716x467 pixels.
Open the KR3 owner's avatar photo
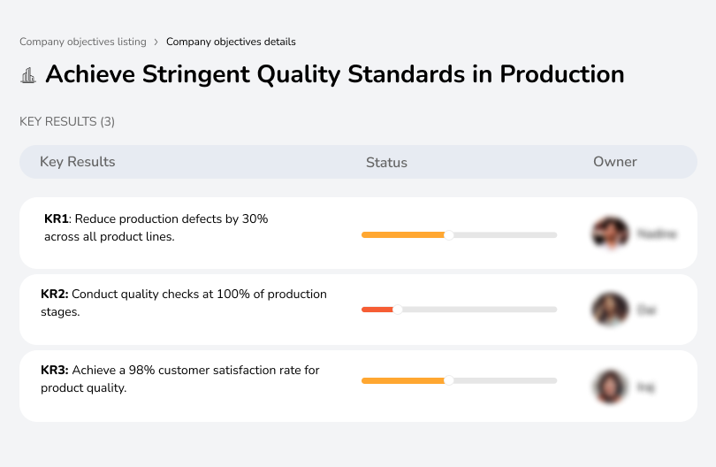(609, 387)
